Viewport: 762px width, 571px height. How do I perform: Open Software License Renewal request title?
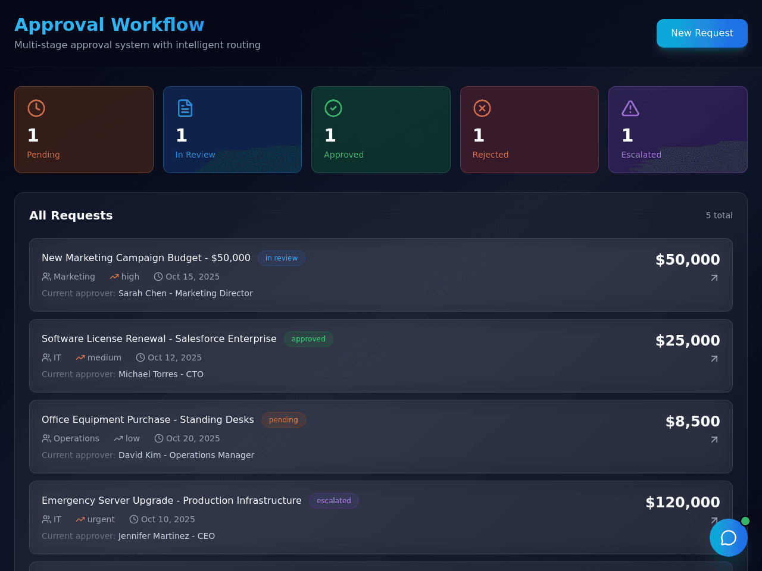pos(159,338)
